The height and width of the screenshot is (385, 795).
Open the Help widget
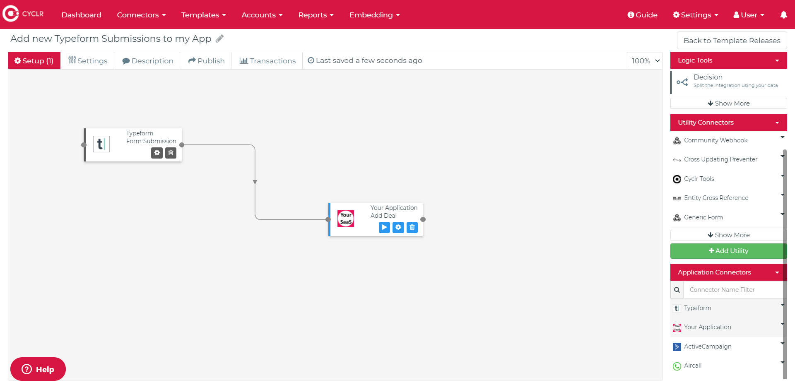(38, 369)
